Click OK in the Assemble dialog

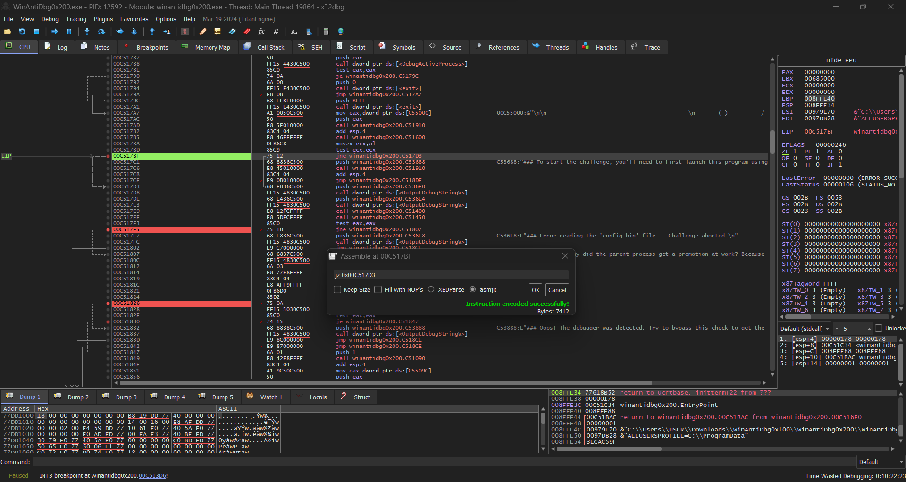coord(536,290)
